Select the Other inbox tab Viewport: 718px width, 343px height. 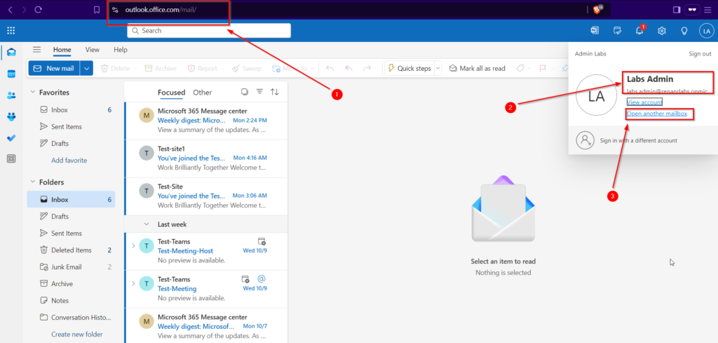pos(203,93)
